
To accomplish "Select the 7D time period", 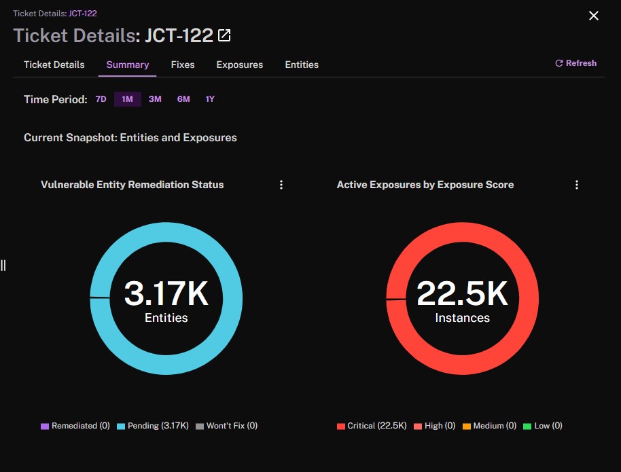I will pos(101,99).
